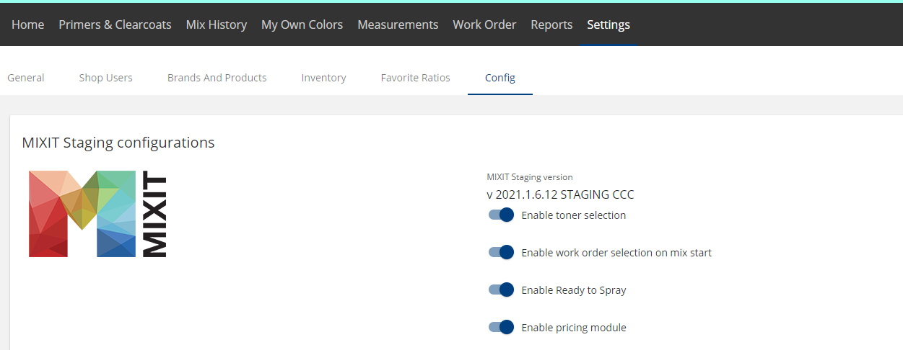Open the Inventory tab
The height and width of the screenshot is (350, 903).
(x=324, y=78)
